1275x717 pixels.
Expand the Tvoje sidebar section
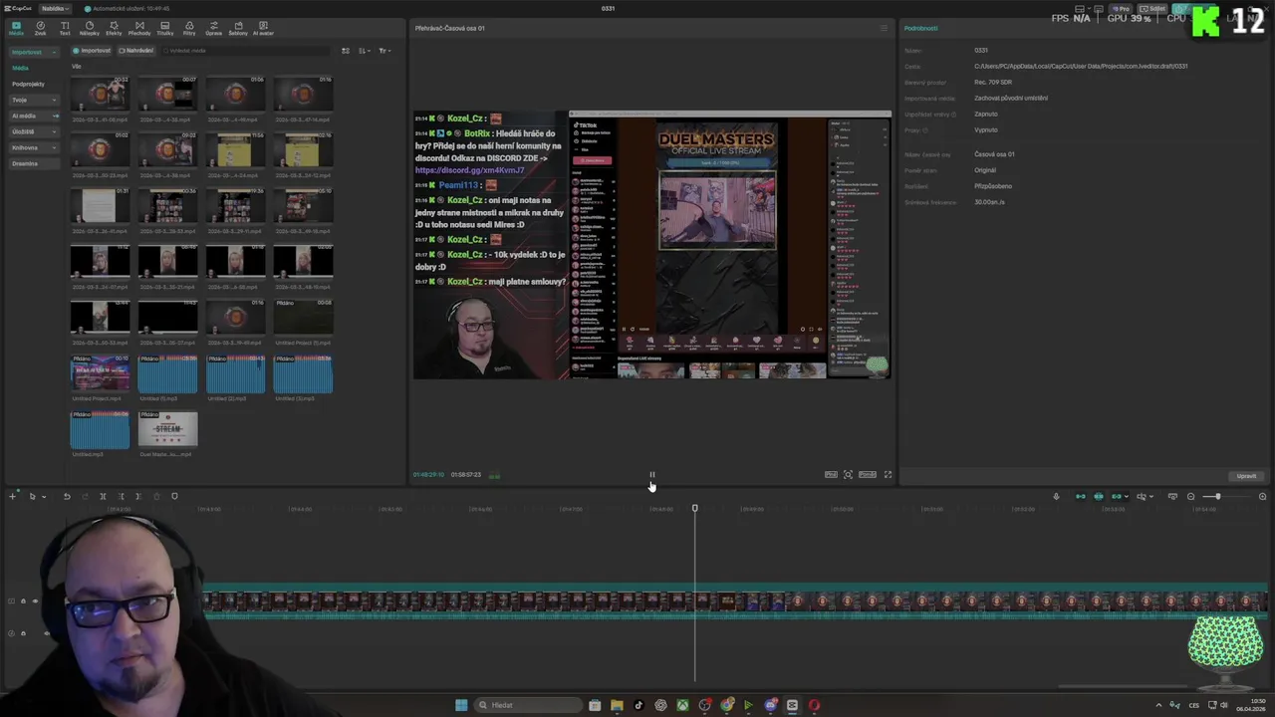(34, 100)
